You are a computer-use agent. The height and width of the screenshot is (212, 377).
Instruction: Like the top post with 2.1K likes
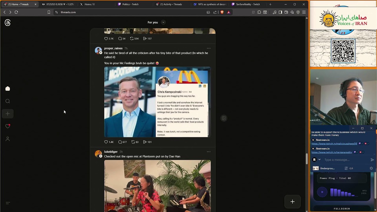click(109, 39)
